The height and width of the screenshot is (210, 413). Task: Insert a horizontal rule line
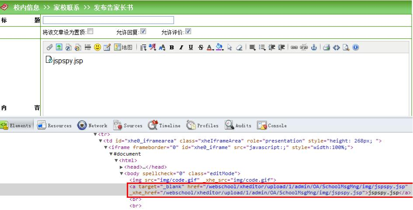point(88,47)
